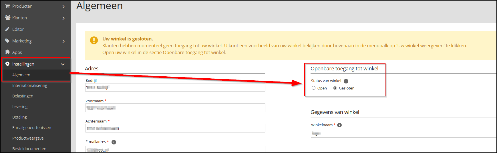The height and width of the screenshot is (153, 497).
Task: Click the warning icon in yellow banner
Action: pos(94,40)
